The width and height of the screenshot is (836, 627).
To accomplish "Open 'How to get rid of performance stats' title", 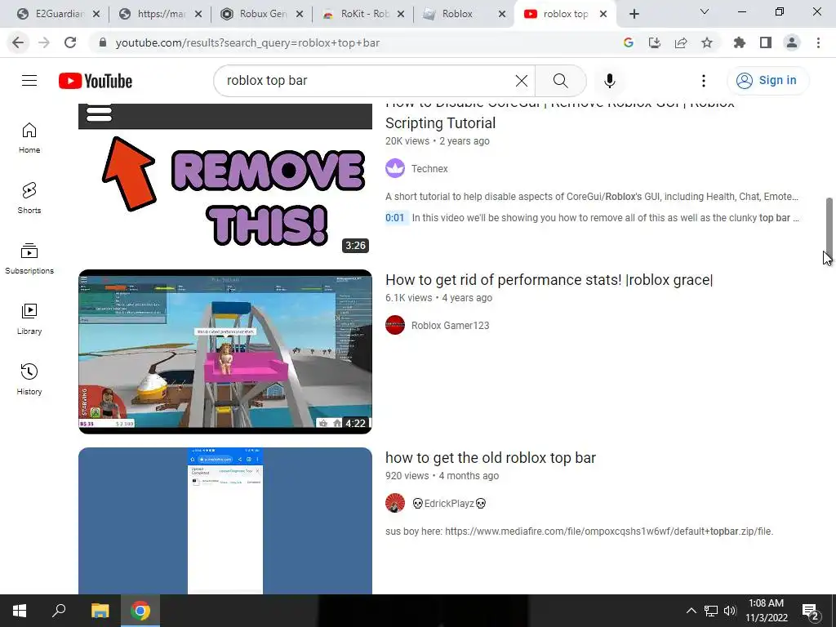I will pos(549,280).
